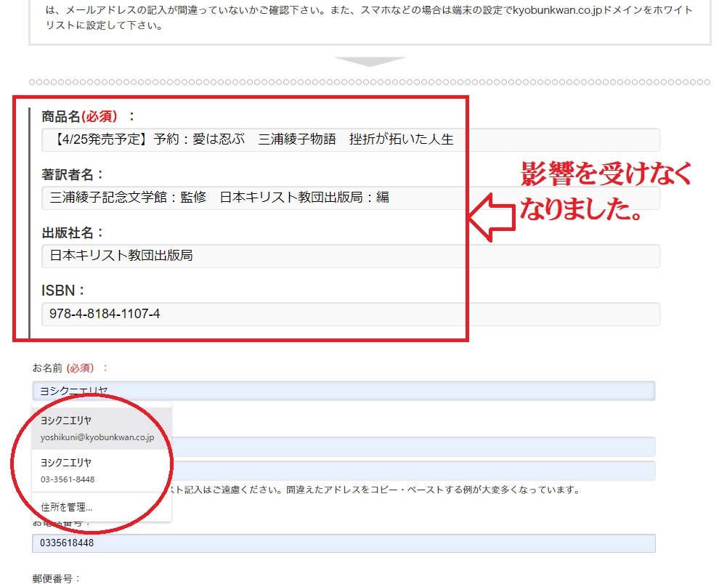
Task: Click the ISBN label text
Action: coord(63,291)
